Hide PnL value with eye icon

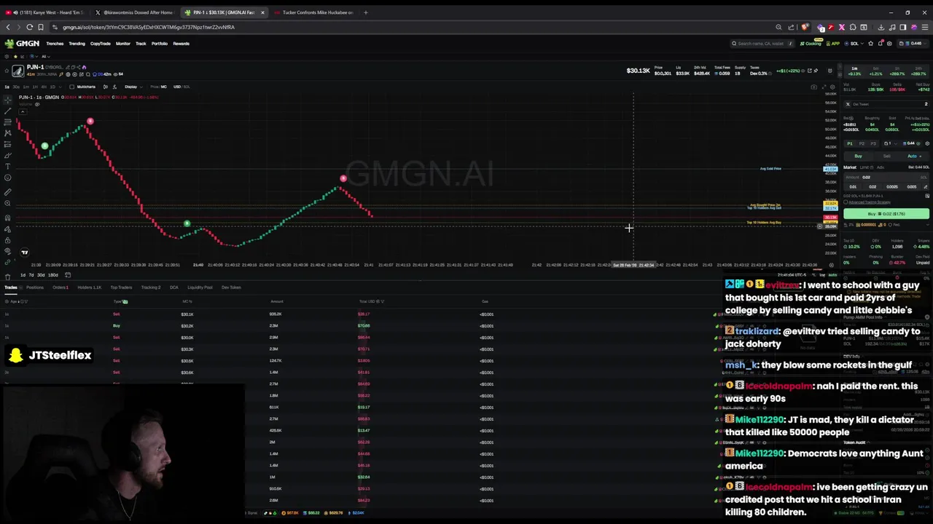coord(803,71)
